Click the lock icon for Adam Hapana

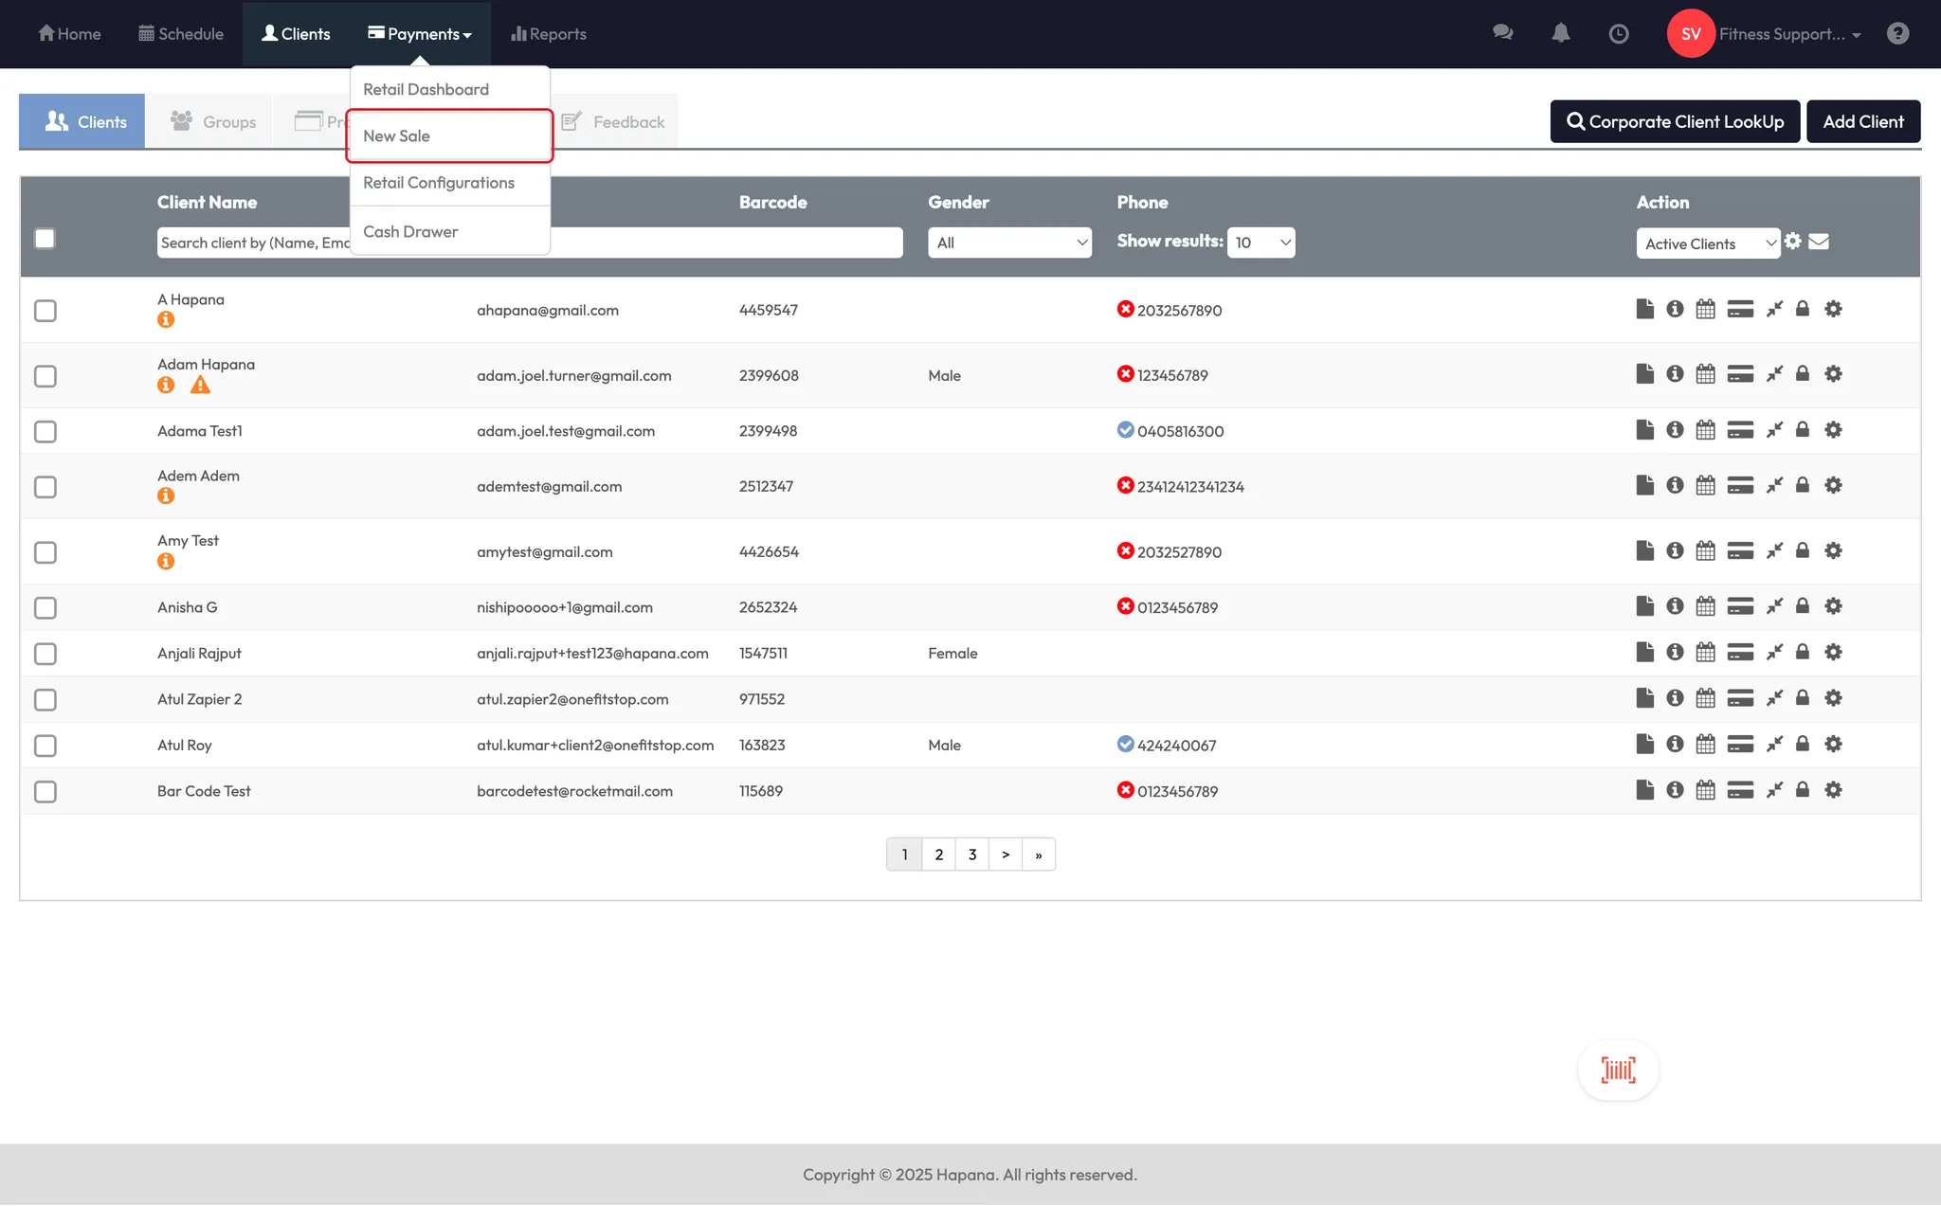click(x=1803, y=374)
